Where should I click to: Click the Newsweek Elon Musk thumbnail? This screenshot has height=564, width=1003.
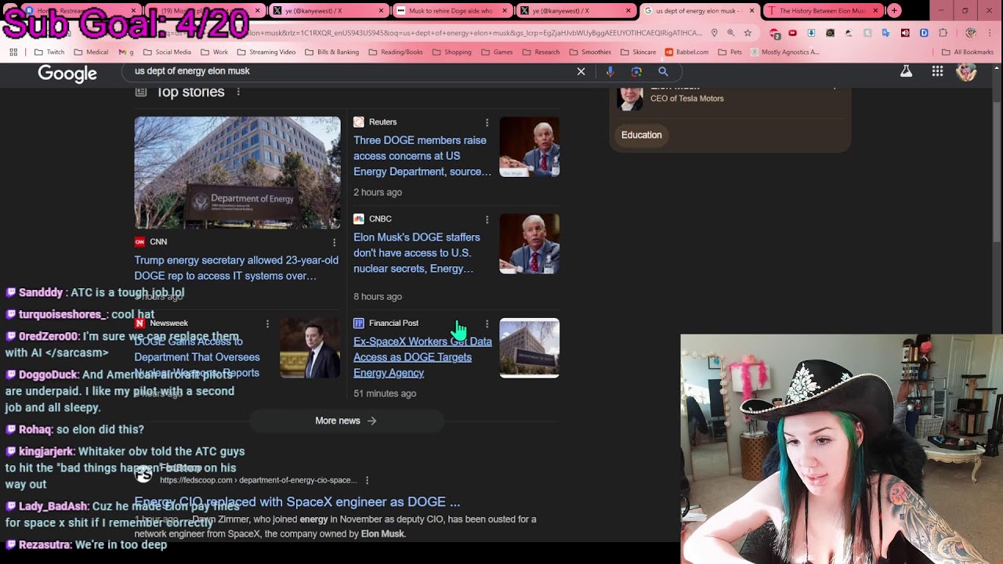pos(310,348)
